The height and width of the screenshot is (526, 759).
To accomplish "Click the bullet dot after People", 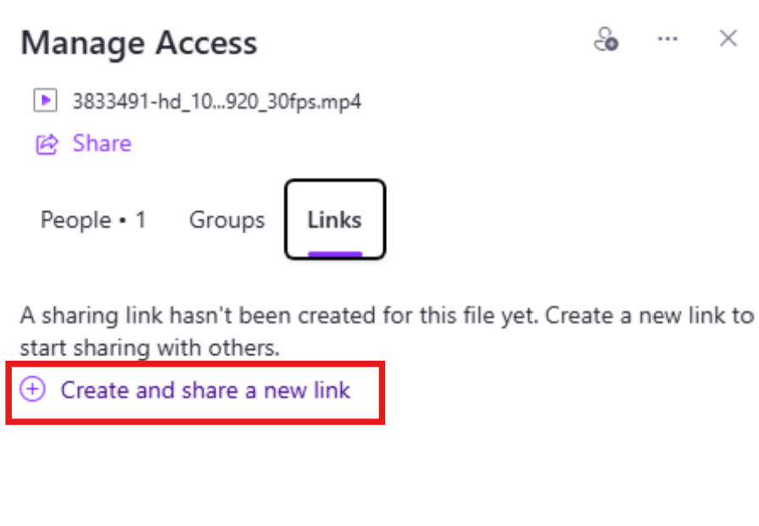I will 123,221.
